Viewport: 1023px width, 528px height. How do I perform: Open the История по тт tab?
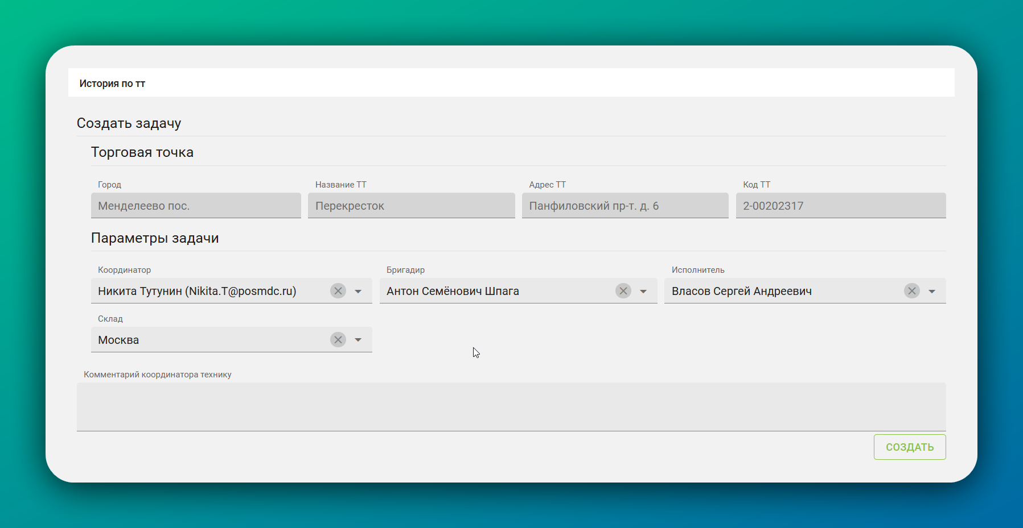[112, 84]
